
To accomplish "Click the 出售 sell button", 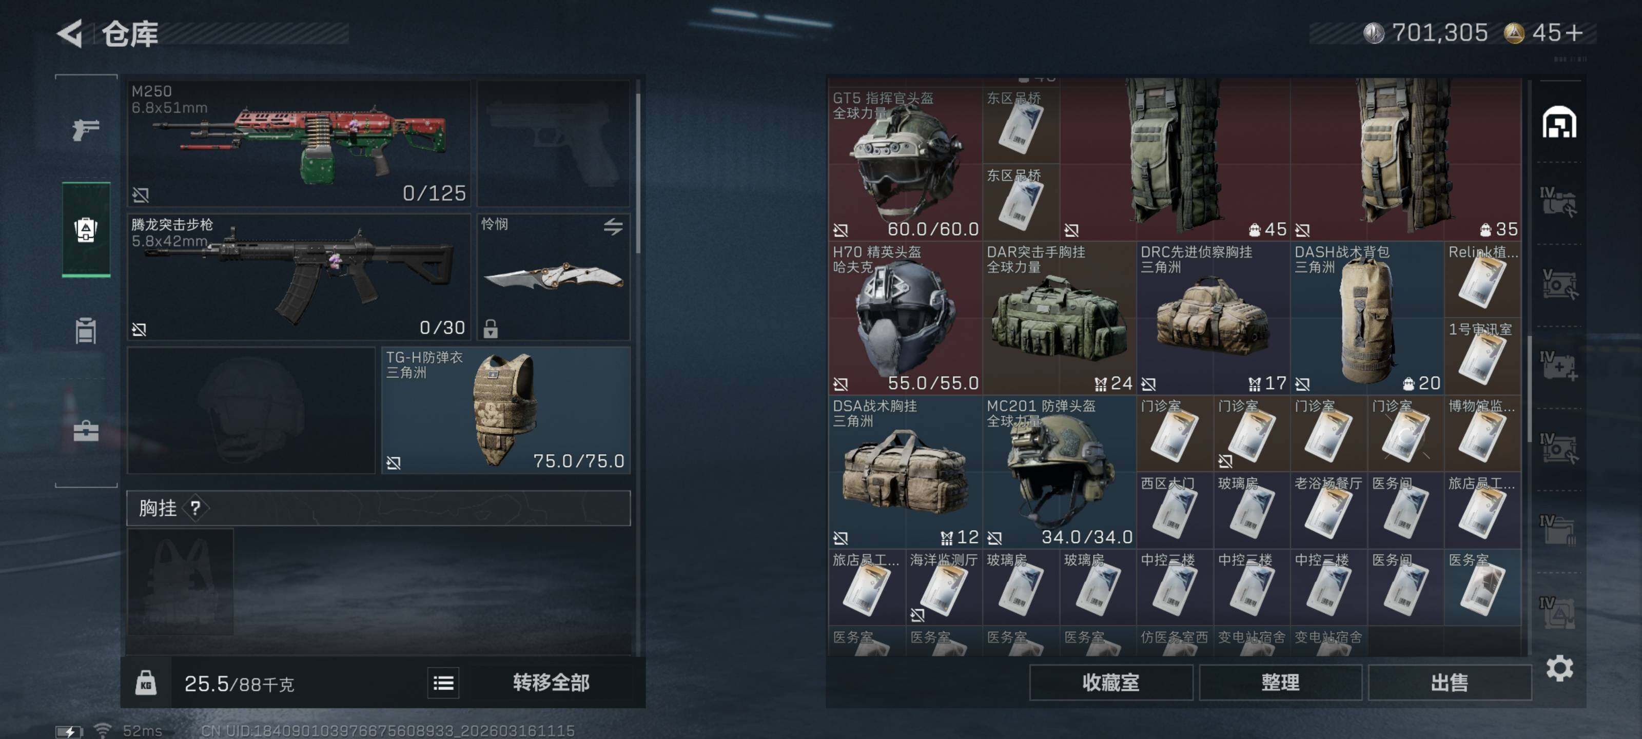I will 1450,682.
